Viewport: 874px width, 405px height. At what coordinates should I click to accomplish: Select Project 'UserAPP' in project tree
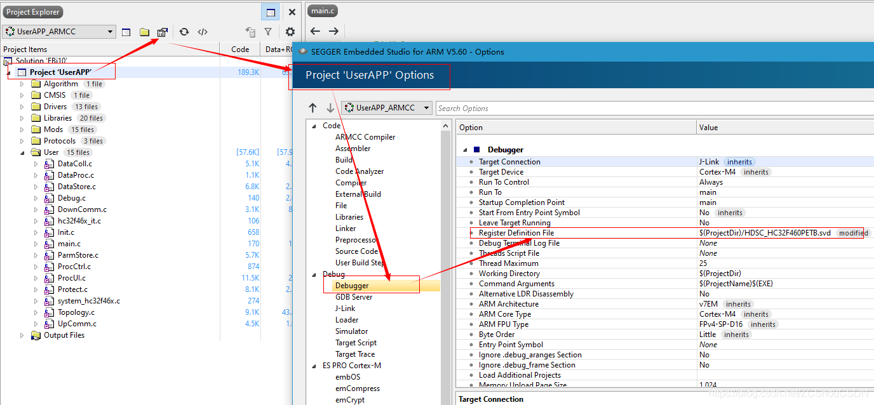[60, 72]
